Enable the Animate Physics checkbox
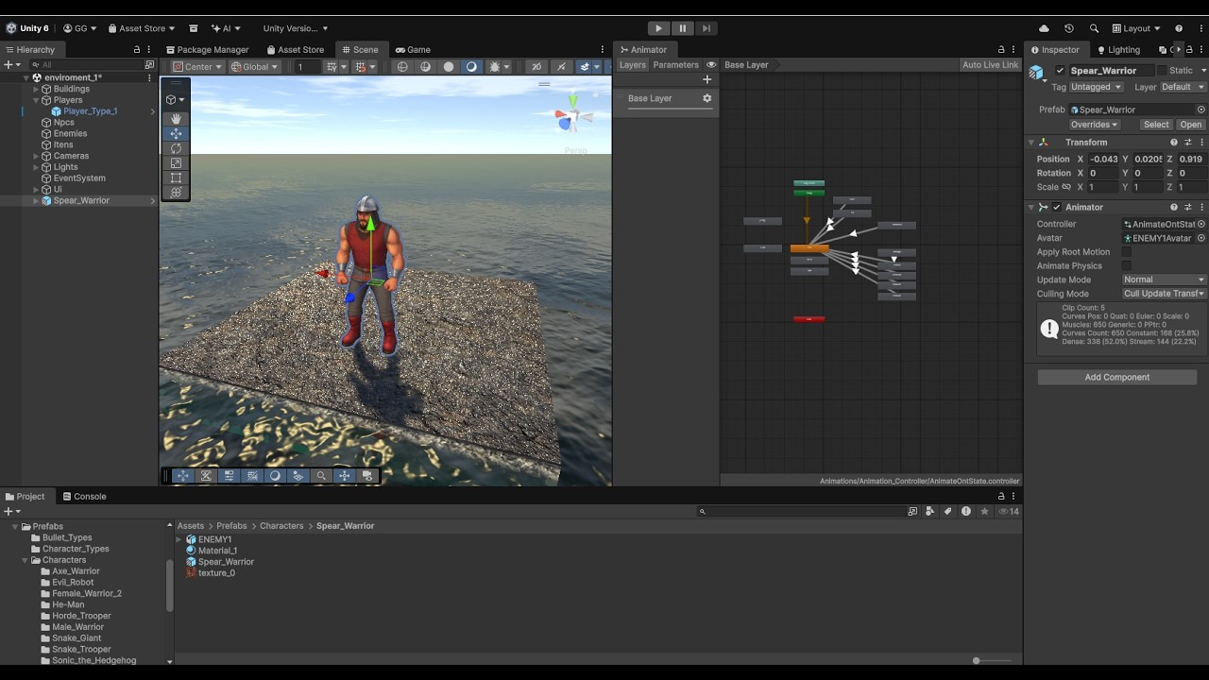This screenshot has width=1209, height=680. click(x=1126, y=266)
